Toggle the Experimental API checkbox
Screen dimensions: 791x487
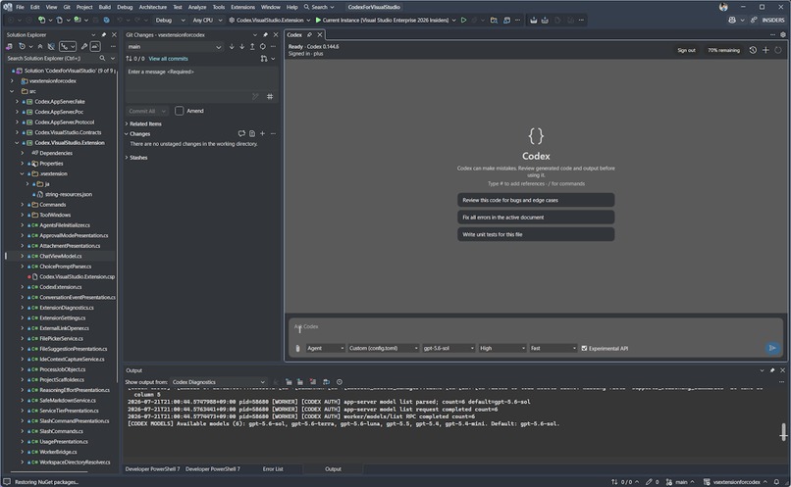[584, 349]
